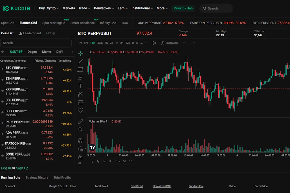This screenshot has width=290, height=193.
Task: Click the zoom in magnifier tool
Action: 80,129
